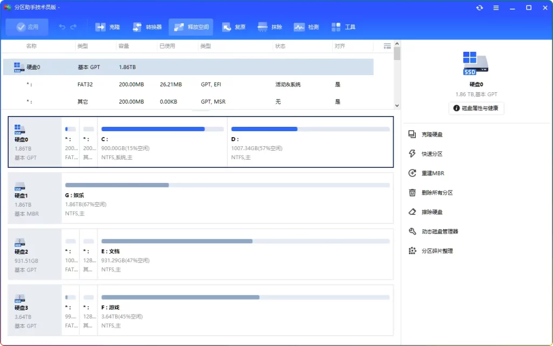This screenshot has height=346, width=553.
Task: Click the 状态 column header
Action: (x=280, y=46)
